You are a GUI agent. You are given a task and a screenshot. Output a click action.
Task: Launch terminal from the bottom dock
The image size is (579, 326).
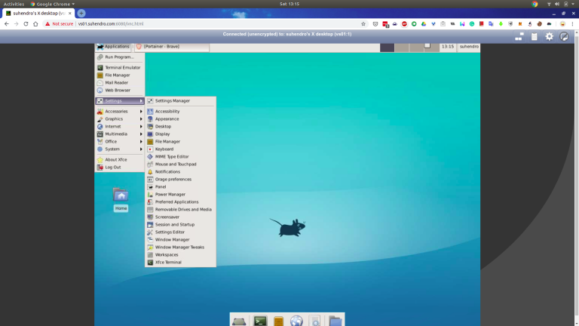coord(260,321)
